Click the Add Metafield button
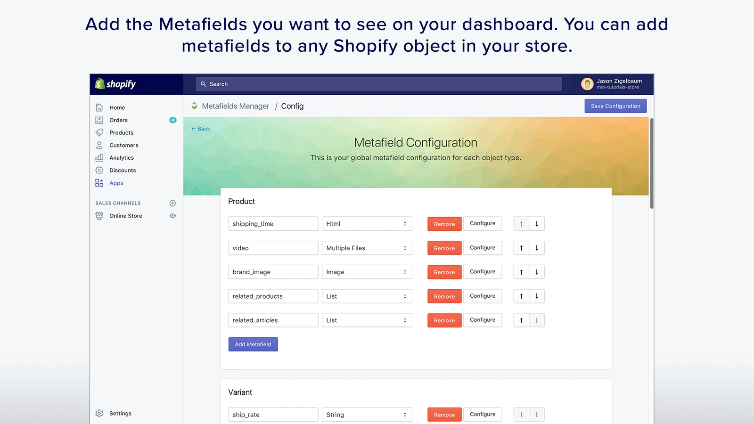 click(x=253, y=344)
